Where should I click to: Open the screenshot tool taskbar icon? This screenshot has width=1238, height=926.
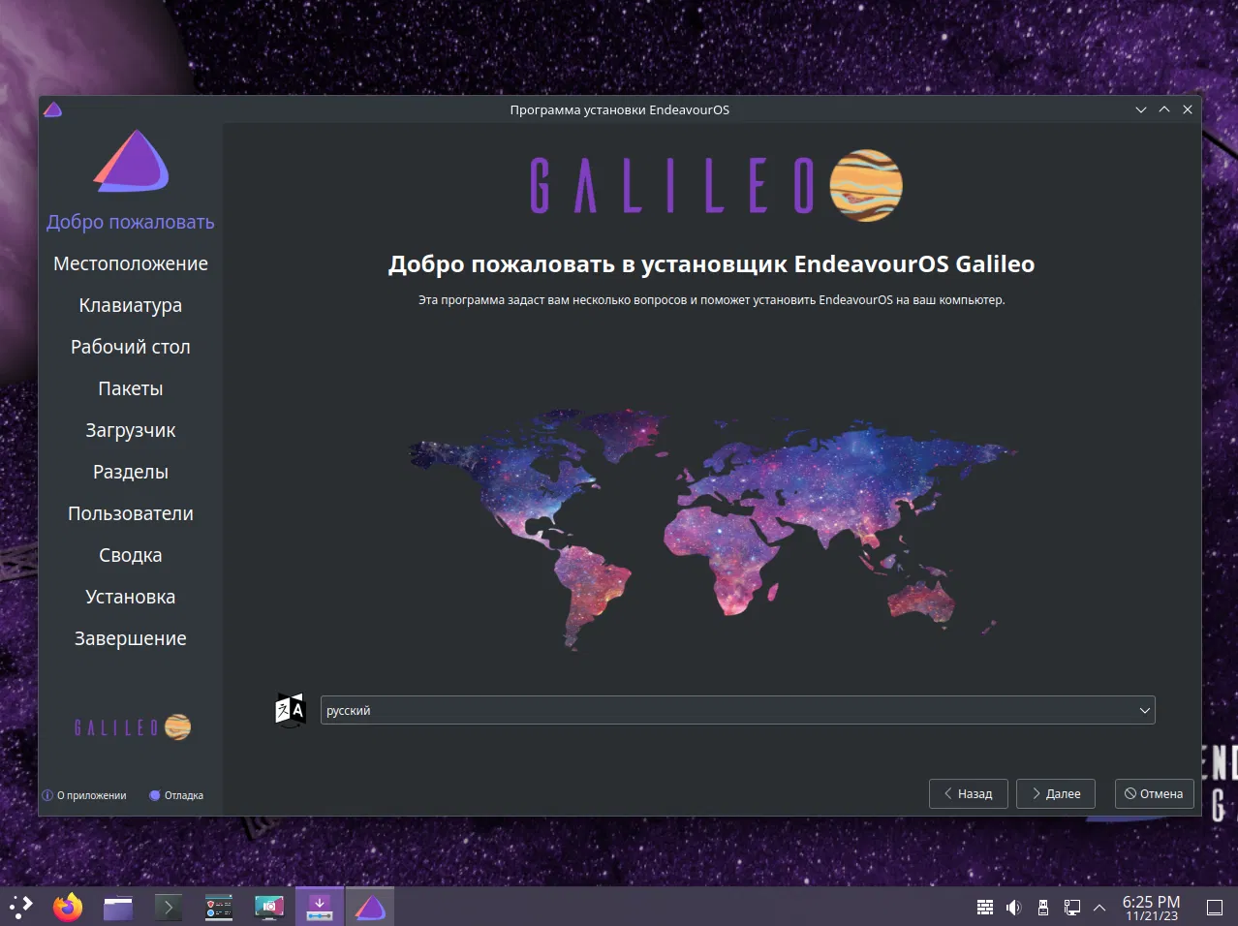pos(269,907)
